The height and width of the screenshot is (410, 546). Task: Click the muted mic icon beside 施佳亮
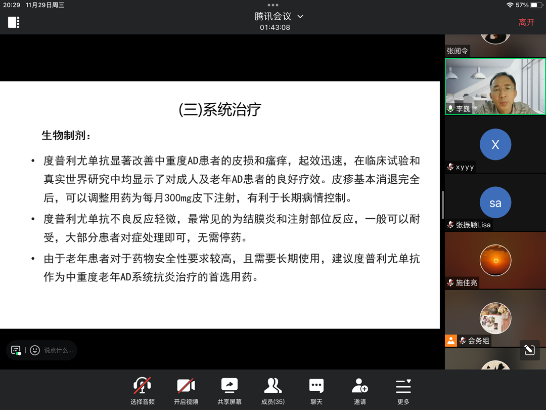point(450,283)
